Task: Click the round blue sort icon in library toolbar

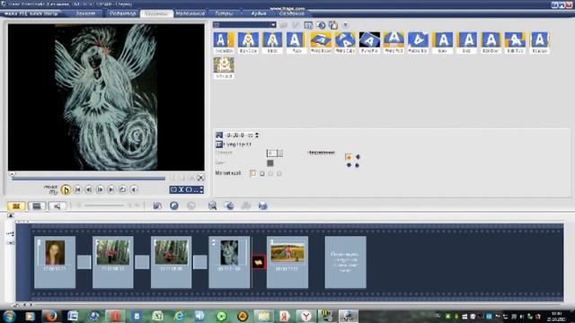Action: [x=321, y=25]
